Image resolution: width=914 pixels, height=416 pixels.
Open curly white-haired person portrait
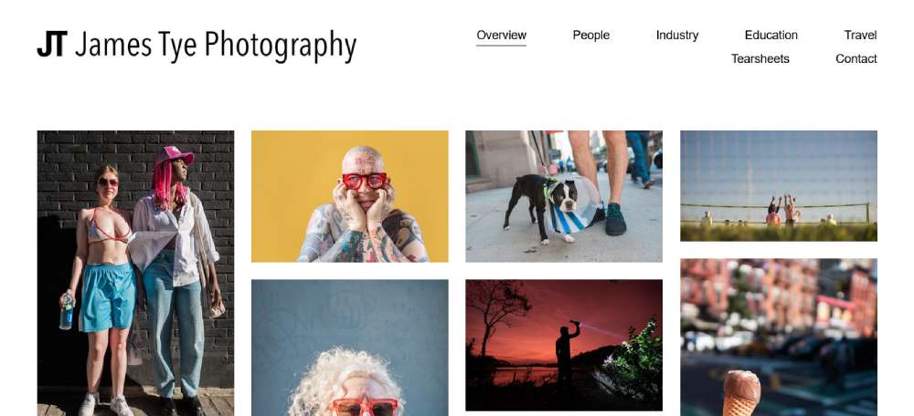click(350, 348)
